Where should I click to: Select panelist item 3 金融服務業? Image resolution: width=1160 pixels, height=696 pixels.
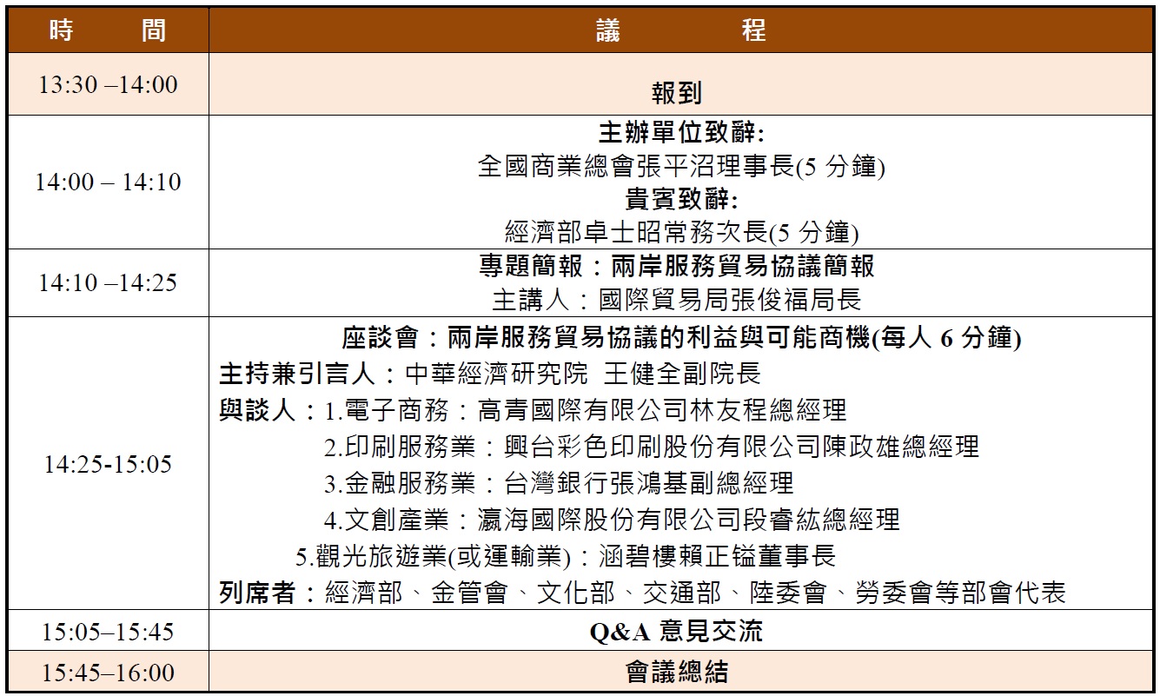(x=559, y=482)
